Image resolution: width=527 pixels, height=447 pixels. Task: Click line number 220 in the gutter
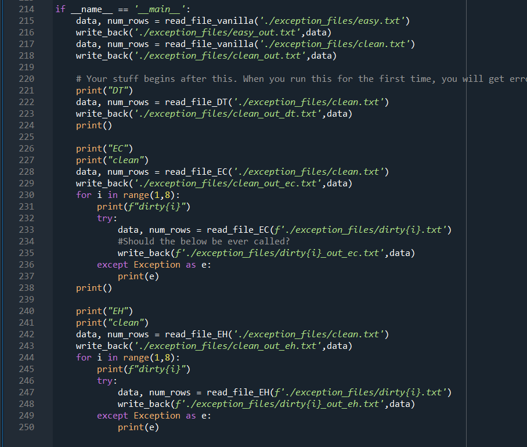tap(27, 78)
